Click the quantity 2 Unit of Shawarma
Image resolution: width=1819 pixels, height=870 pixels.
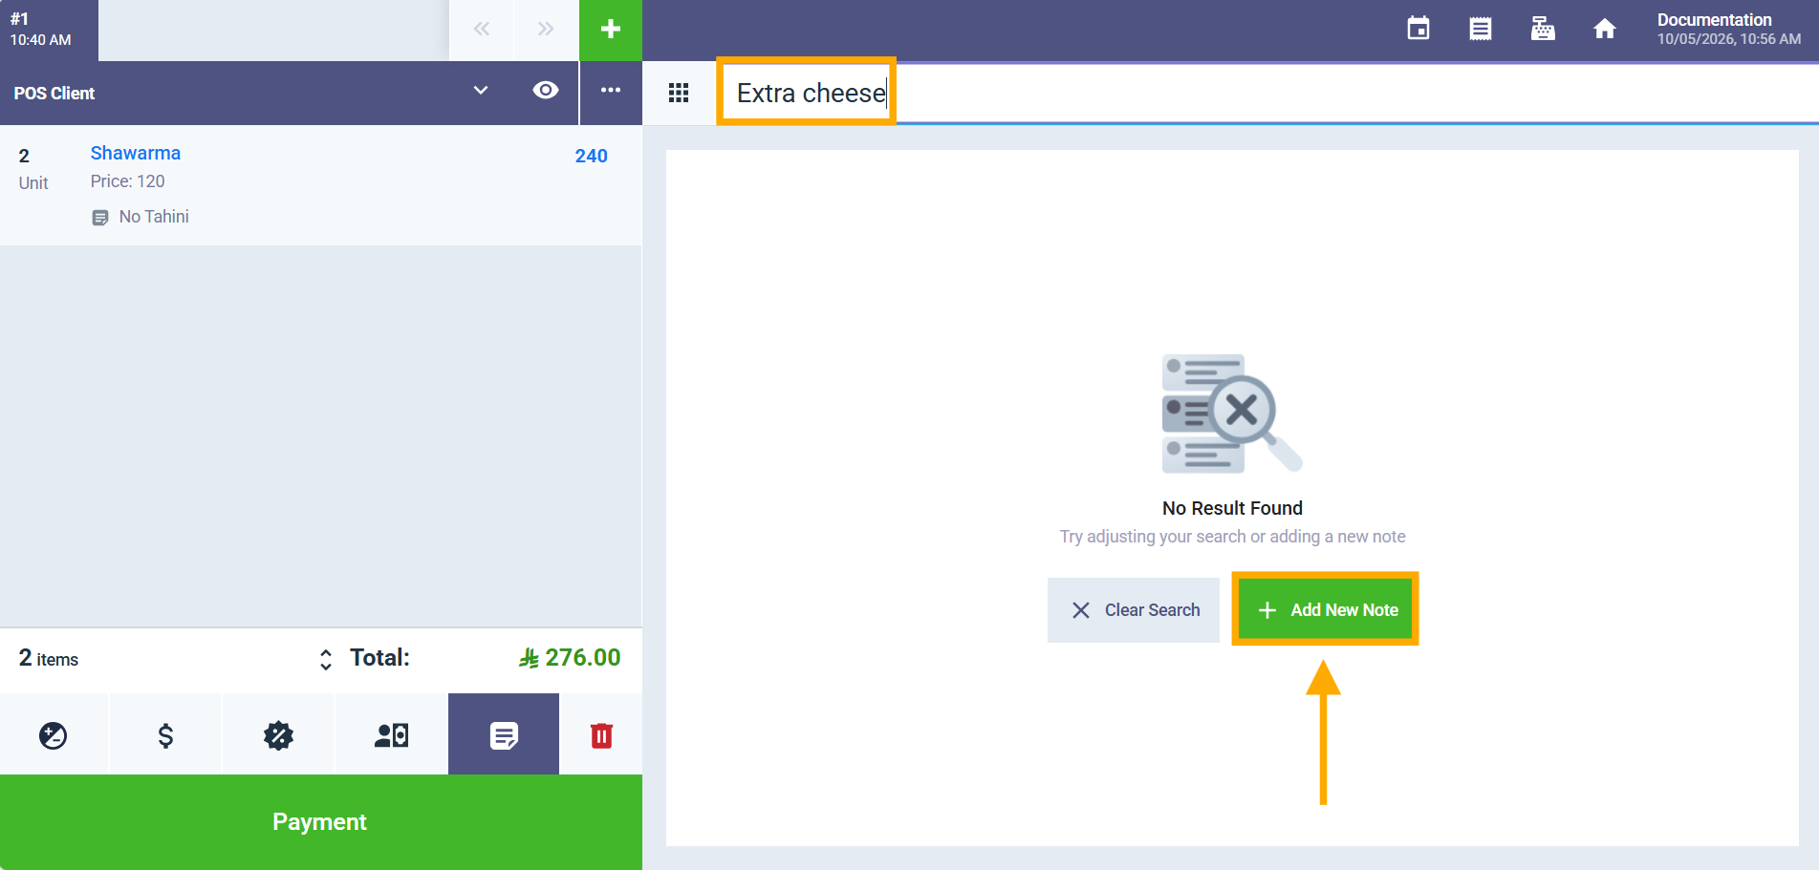(33, 168)
